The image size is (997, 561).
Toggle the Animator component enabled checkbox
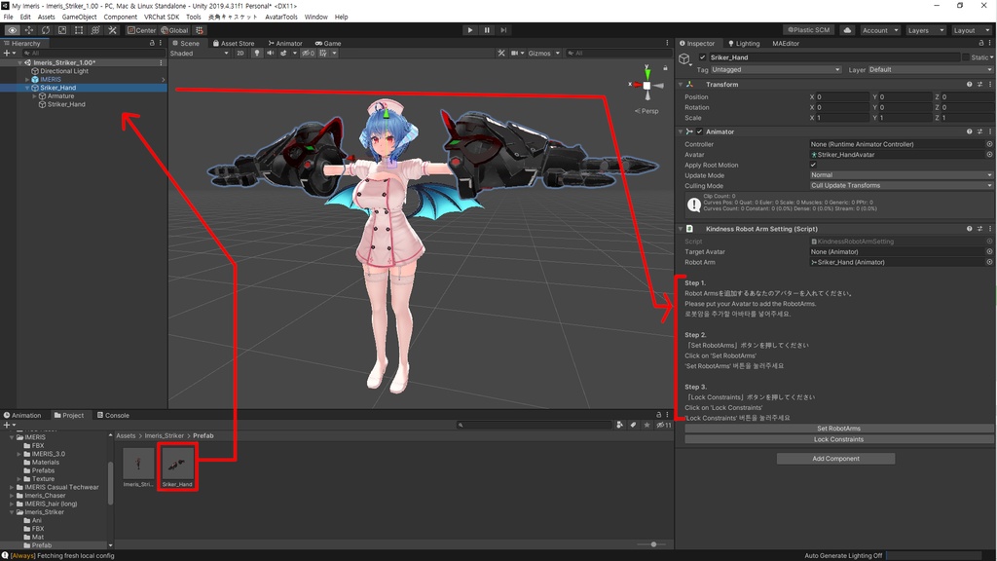point(699,131)
